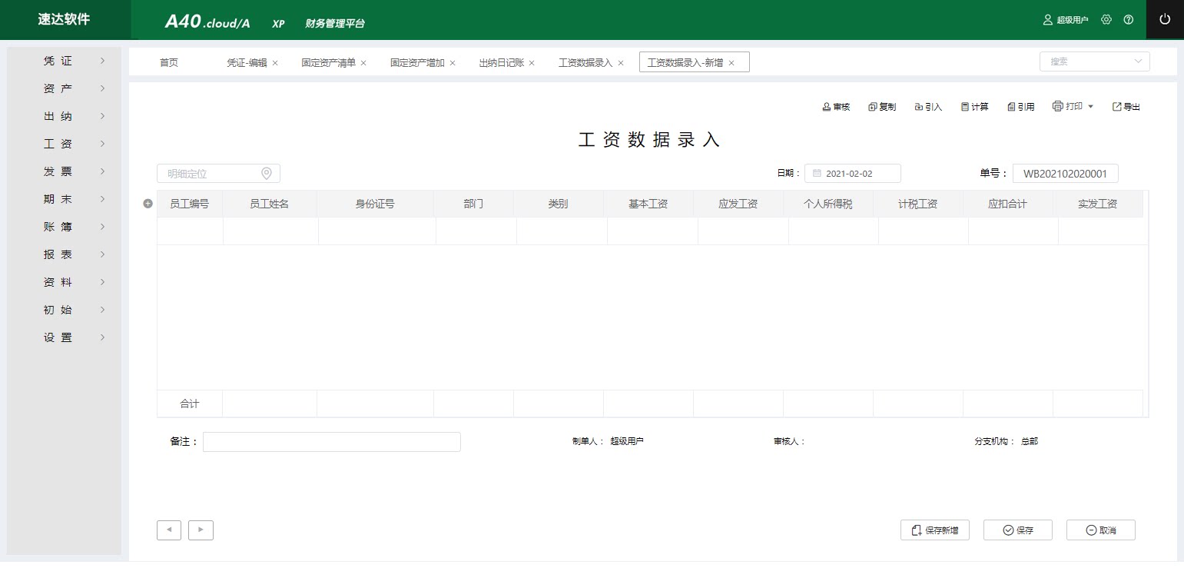1184x568 pixels.
Task: Click the 应扣合计 column header
Action: click(x=1007, y=204)
